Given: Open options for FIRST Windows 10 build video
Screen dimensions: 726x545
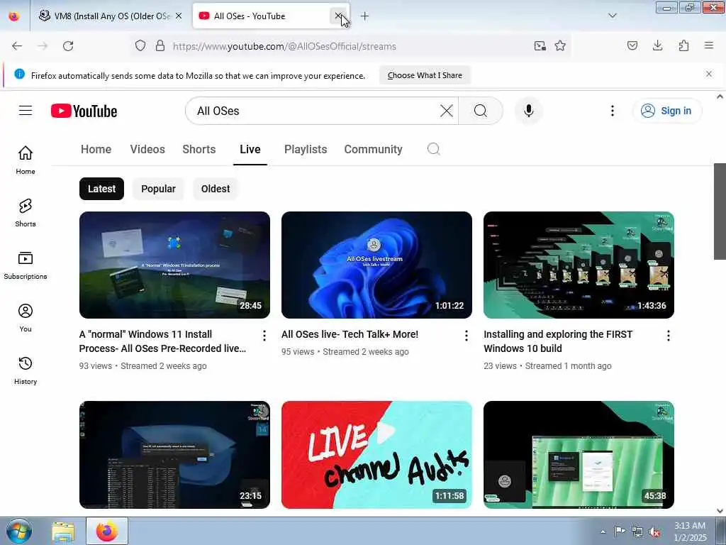Looking at the screenshot, I should click(x=668, y=336).
